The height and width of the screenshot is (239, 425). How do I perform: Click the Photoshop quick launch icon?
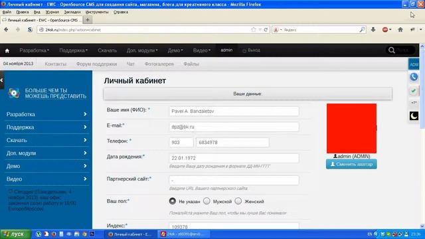coord(92,234)
